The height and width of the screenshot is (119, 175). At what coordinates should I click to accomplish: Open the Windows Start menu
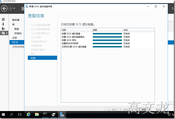[3, 114]
